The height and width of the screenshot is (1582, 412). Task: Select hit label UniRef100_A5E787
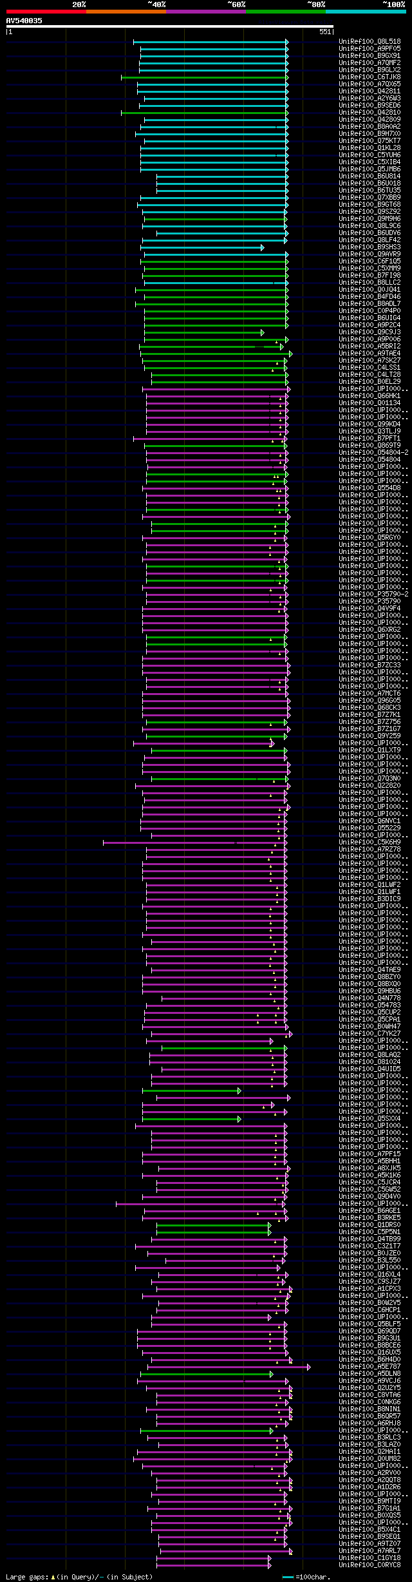click(370, 1366)
